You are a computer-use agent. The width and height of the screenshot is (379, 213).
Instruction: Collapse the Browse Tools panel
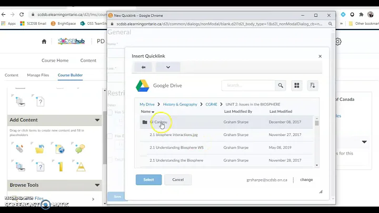(x=97, y=185)
